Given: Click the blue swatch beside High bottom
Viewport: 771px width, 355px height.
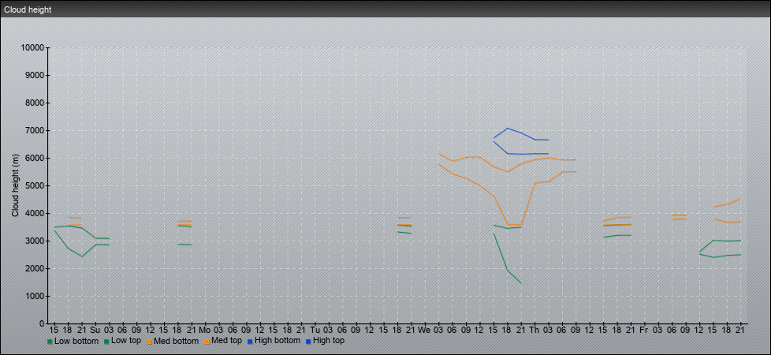Looking at the screenshot, I should pyautogui.click(x=249, y=341).
